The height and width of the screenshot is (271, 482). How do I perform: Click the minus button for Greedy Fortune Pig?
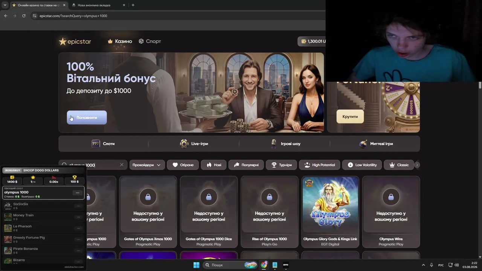pos(78,239)
